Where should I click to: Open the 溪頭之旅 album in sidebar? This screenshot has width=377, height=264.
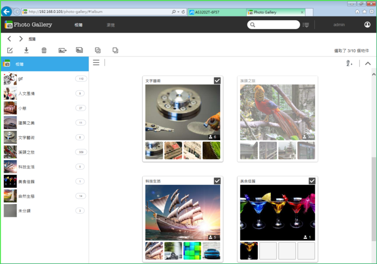coord(45,152)
